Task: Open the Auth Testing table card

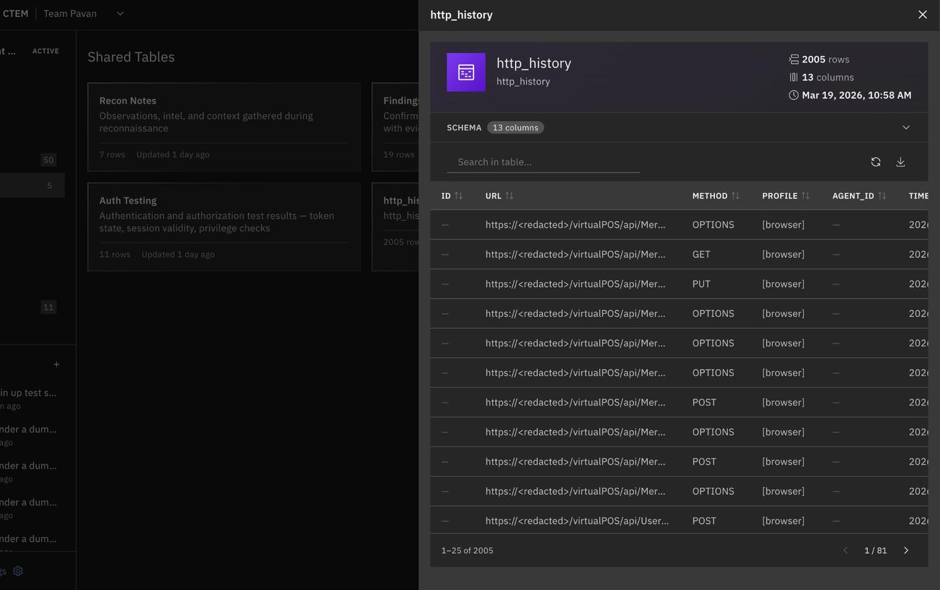Action: coord(224,227)
